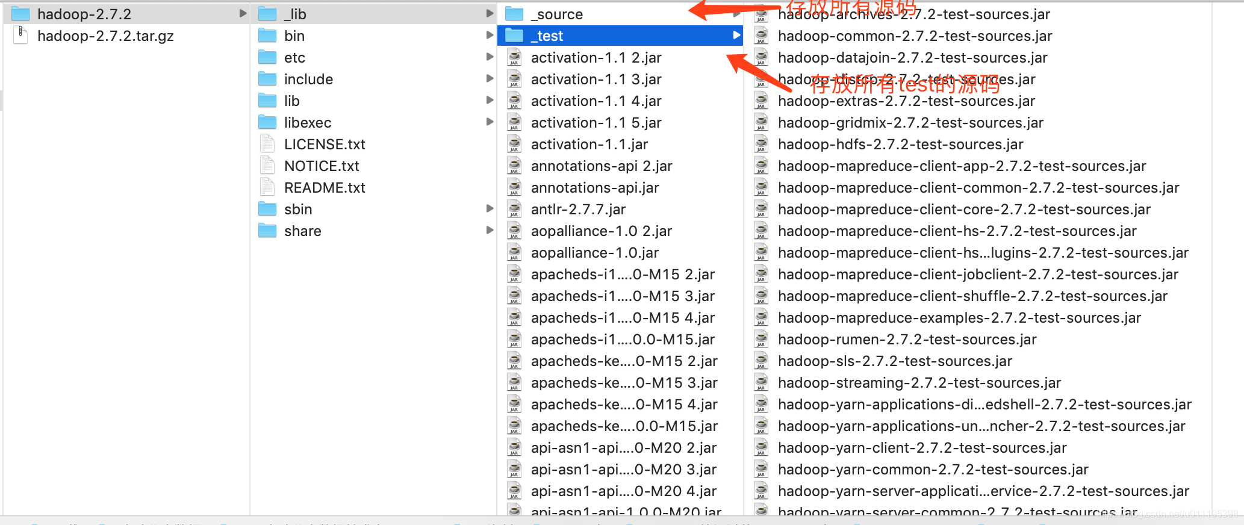Click jar icon of hadoop-gridmix-2.7.2-test-sources.jar
This screenshot has height=525, width=1244.
pos(761,122)
